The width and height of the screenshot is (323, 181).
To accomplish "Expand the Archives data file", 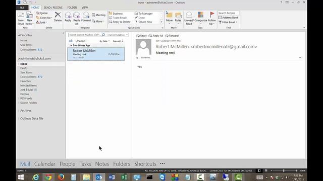I will point(19,111).
